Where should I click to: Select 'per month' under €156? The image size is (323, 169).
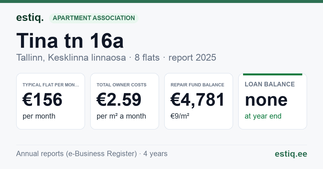coord(39,116)
